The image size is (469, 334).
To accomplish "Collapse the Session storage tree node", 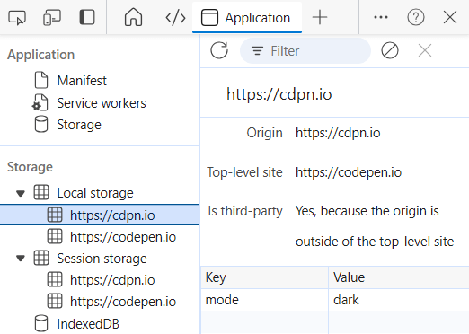I will tap(21, 259).
